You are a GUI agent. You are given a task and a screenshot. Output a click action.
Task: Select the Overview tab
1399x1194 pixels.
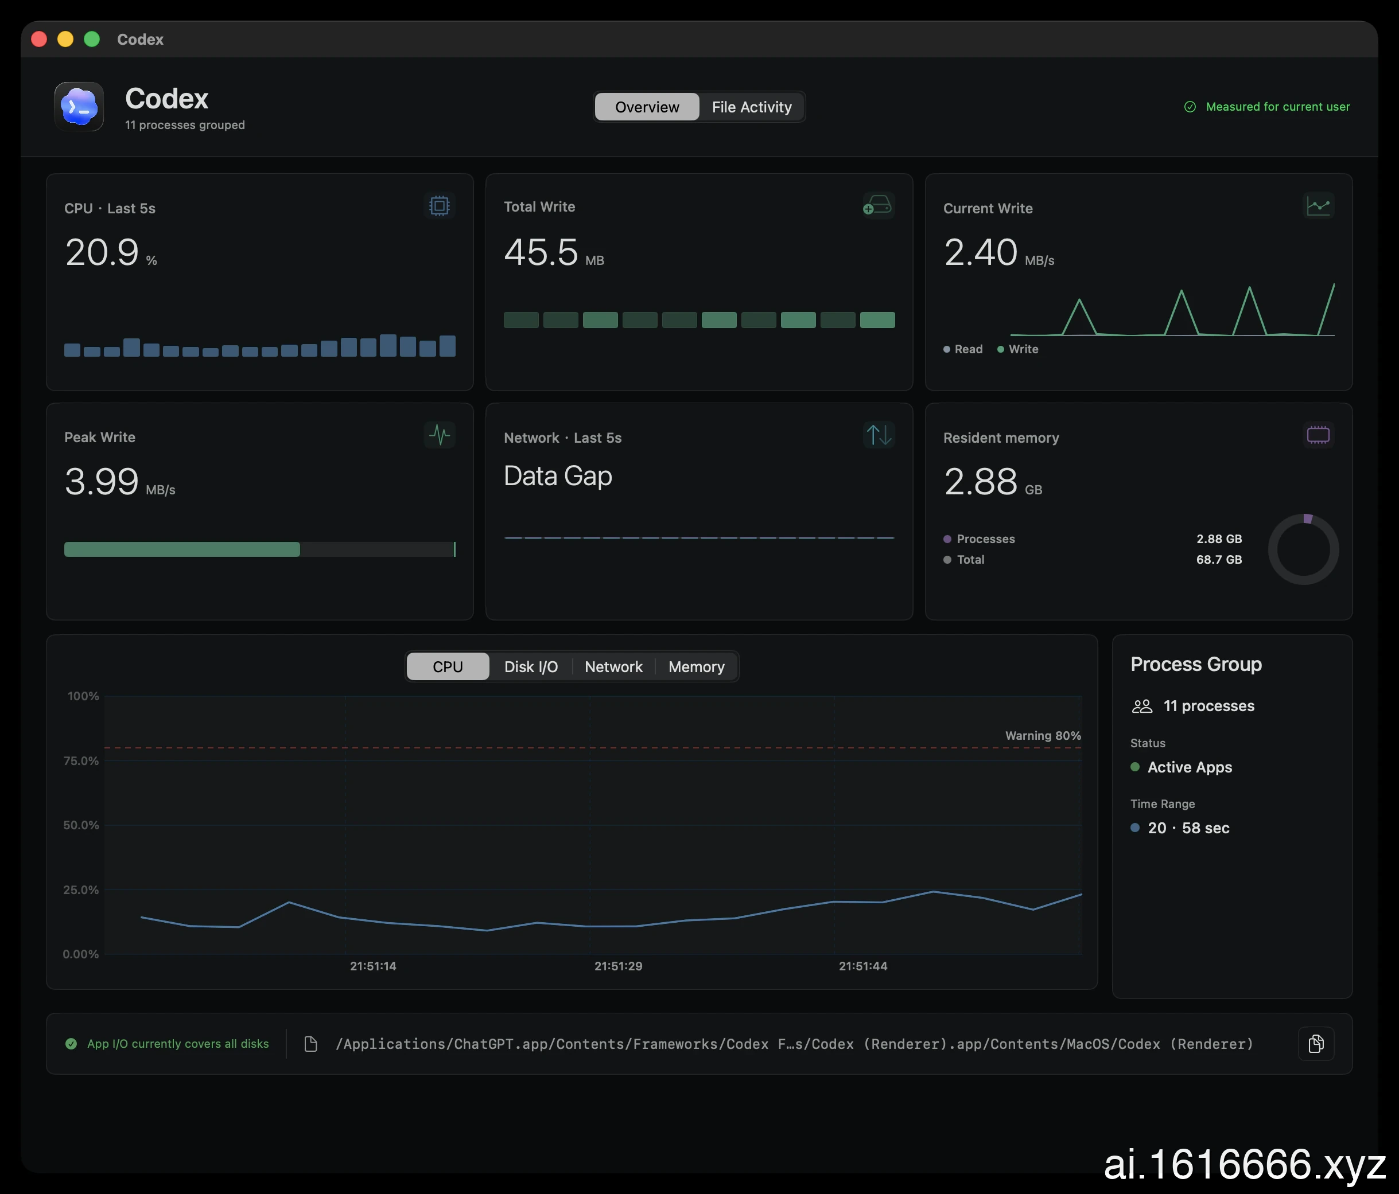pyautogui.click(x=647, y=107)
